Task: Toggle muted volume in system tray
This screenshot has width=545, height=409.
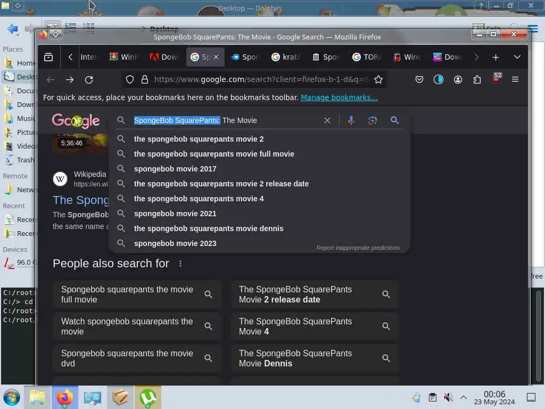Action: 448,397
